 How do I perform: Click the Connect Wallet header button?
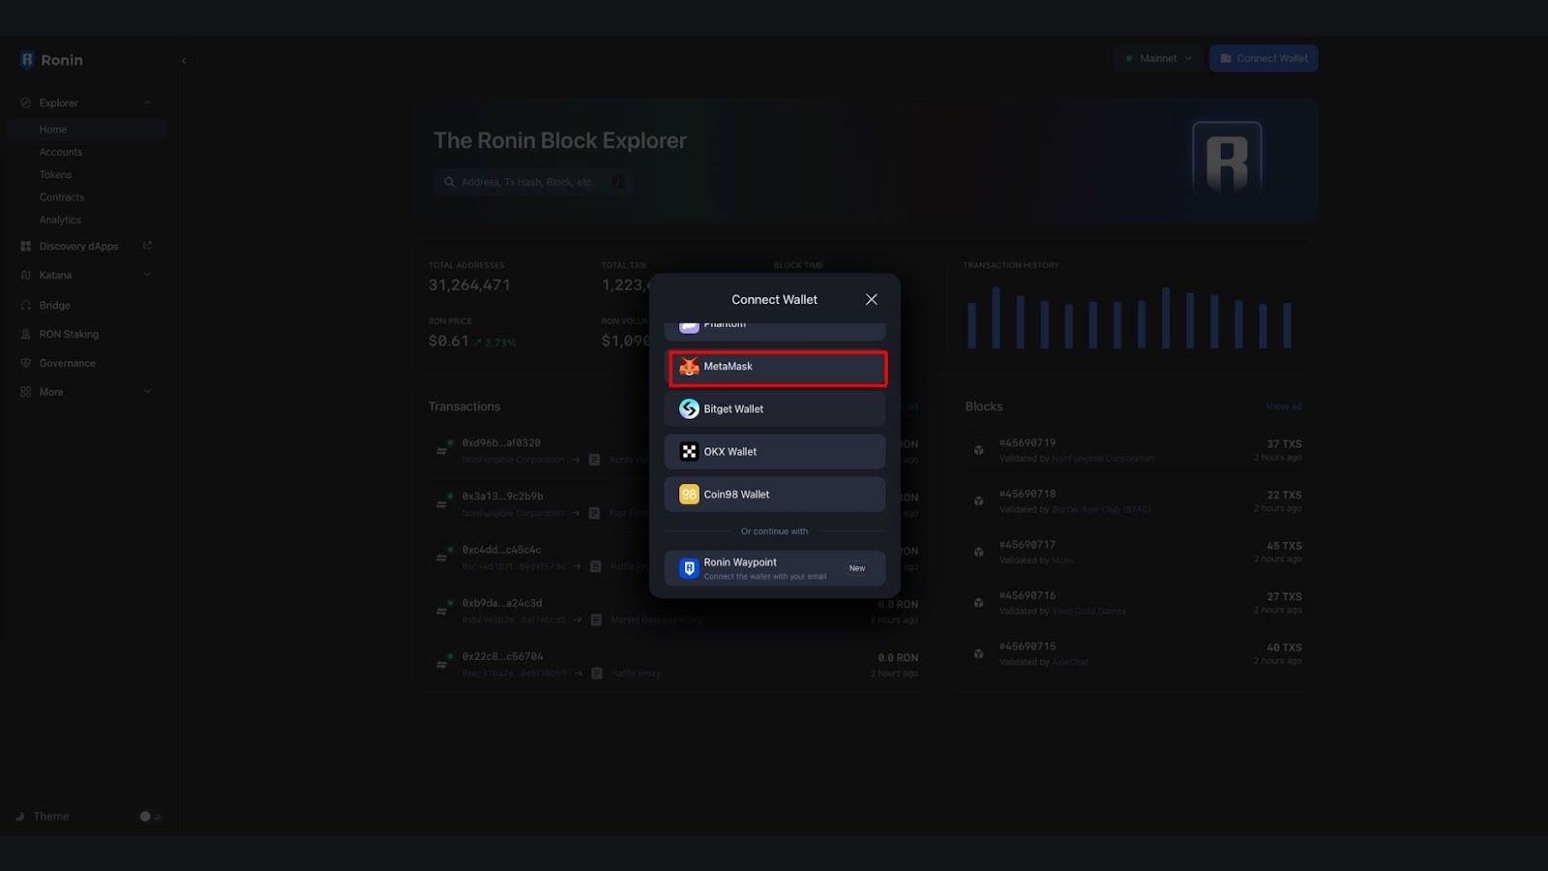pyautogui.click(x=1264, y=58)
